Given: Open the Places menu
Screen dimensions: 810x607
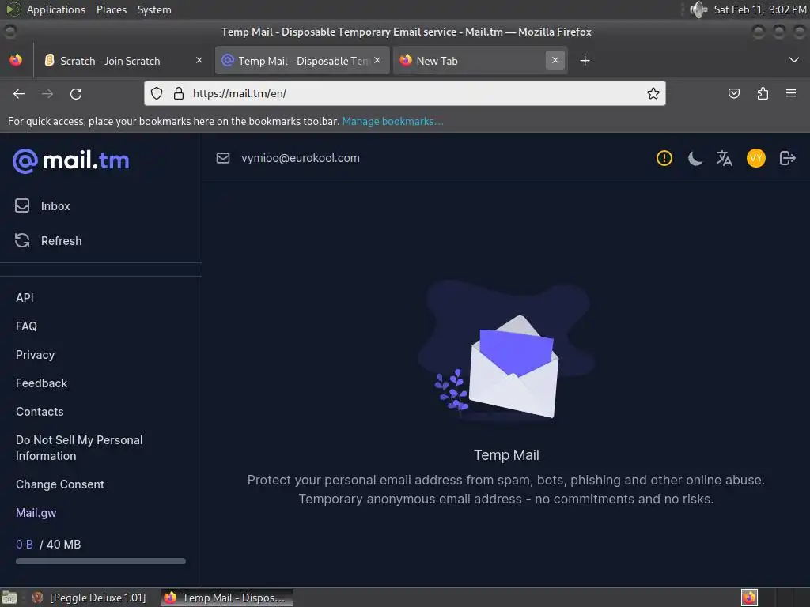Looking at the screenshot, I should coord(111,9).
